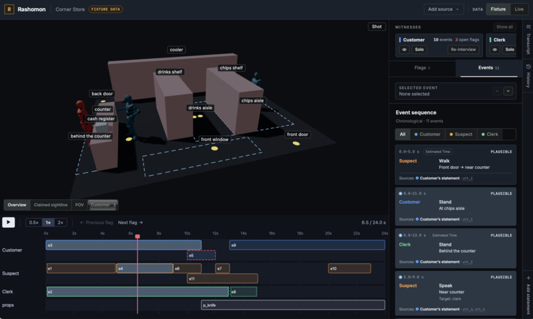Filter event sequence by All
Screen dimensions: 533x319
coord(403,134)
